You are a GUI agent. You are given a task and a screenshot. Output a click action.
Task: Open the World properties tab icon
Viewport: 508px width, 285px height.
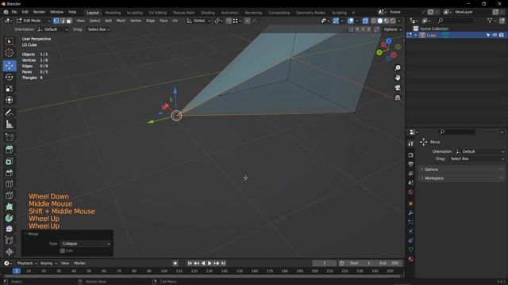coord(410,192)
